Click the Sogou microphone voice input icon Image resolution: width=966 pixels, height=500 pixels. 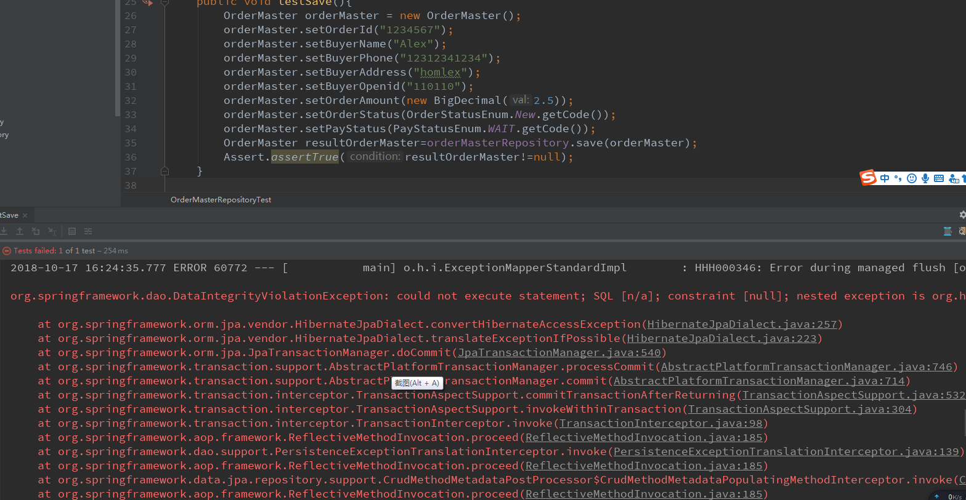pyautogui.click(x=925, y=178)
